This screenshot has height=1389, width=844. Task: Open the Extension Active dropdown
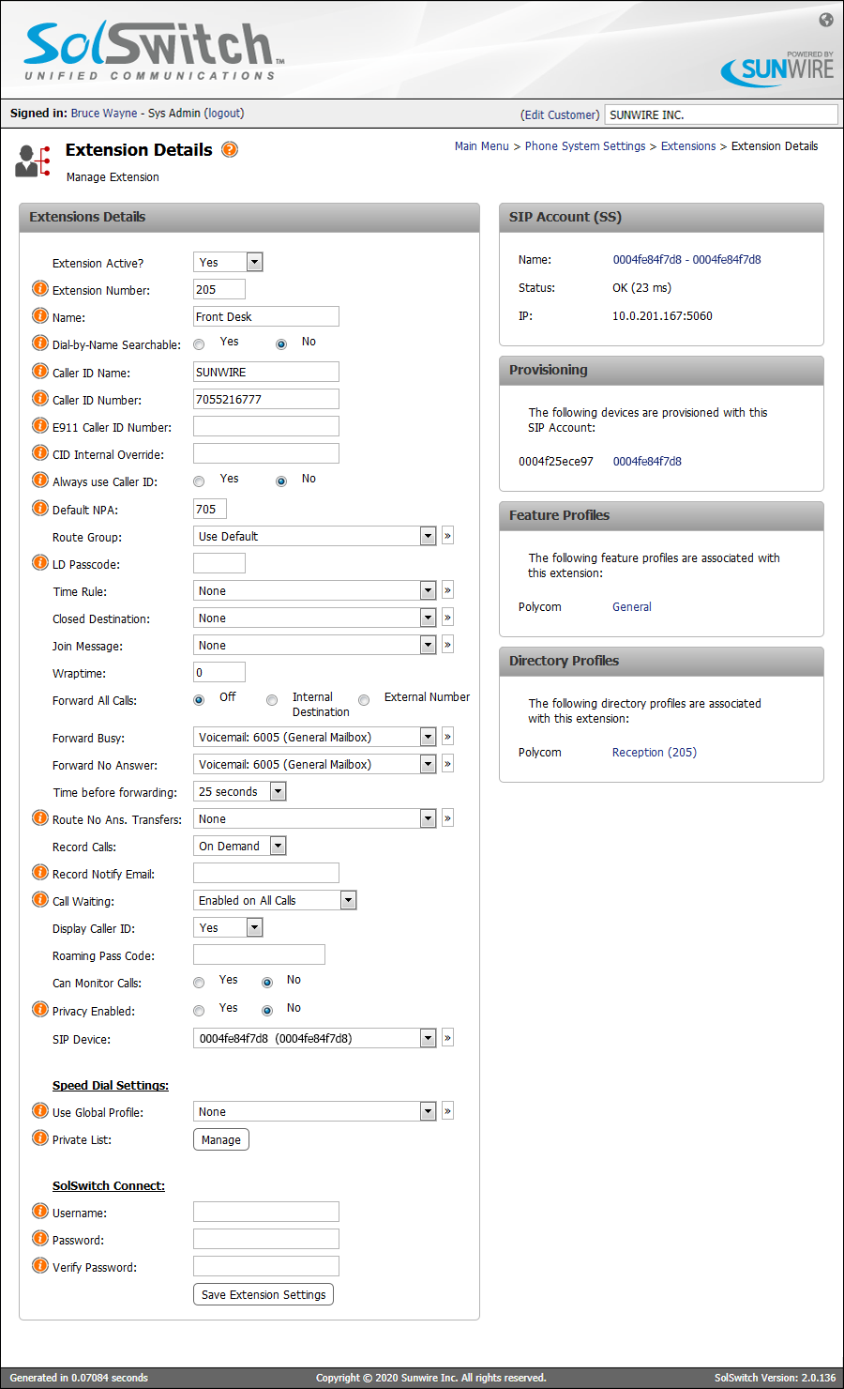tap(228, 262)
